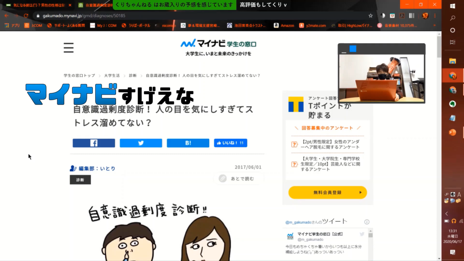The width and height of the screenshot is (464, 261).
Task: Click the headphones audio tray icon
Action: tap(454, 221)
